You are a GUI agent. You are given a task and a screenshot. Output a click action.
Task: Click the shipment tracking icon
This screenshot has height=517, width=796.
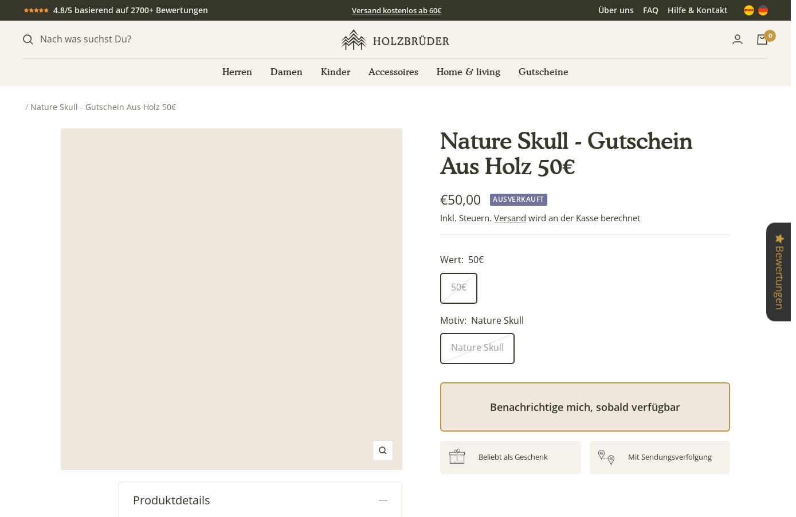pyautogui.click(x=606, y=457)
